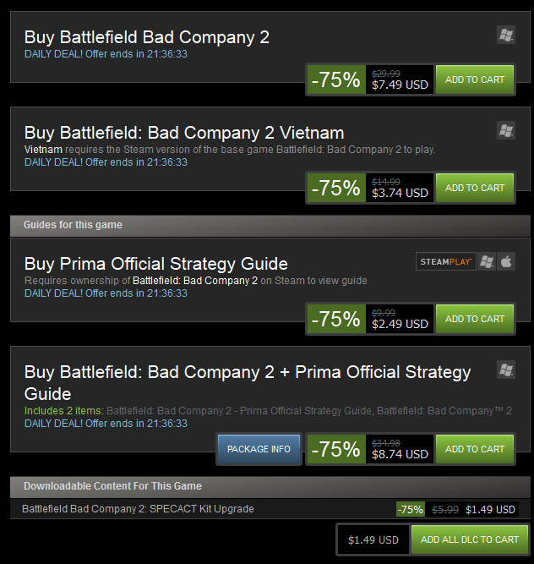Image resolution: width=534 pixels, height=564 pixels.
Task: Add the game plus guide bundle to cart
Action: [475, 449]
